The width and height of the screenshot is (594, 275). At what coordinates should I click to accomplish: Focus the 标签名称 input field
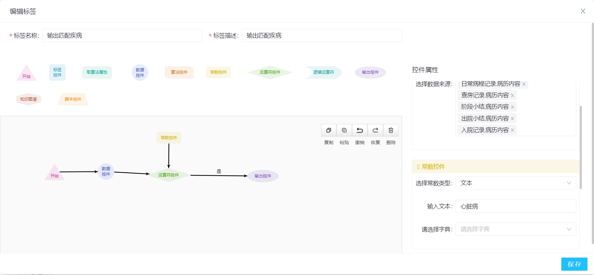[x=122, y=35]
